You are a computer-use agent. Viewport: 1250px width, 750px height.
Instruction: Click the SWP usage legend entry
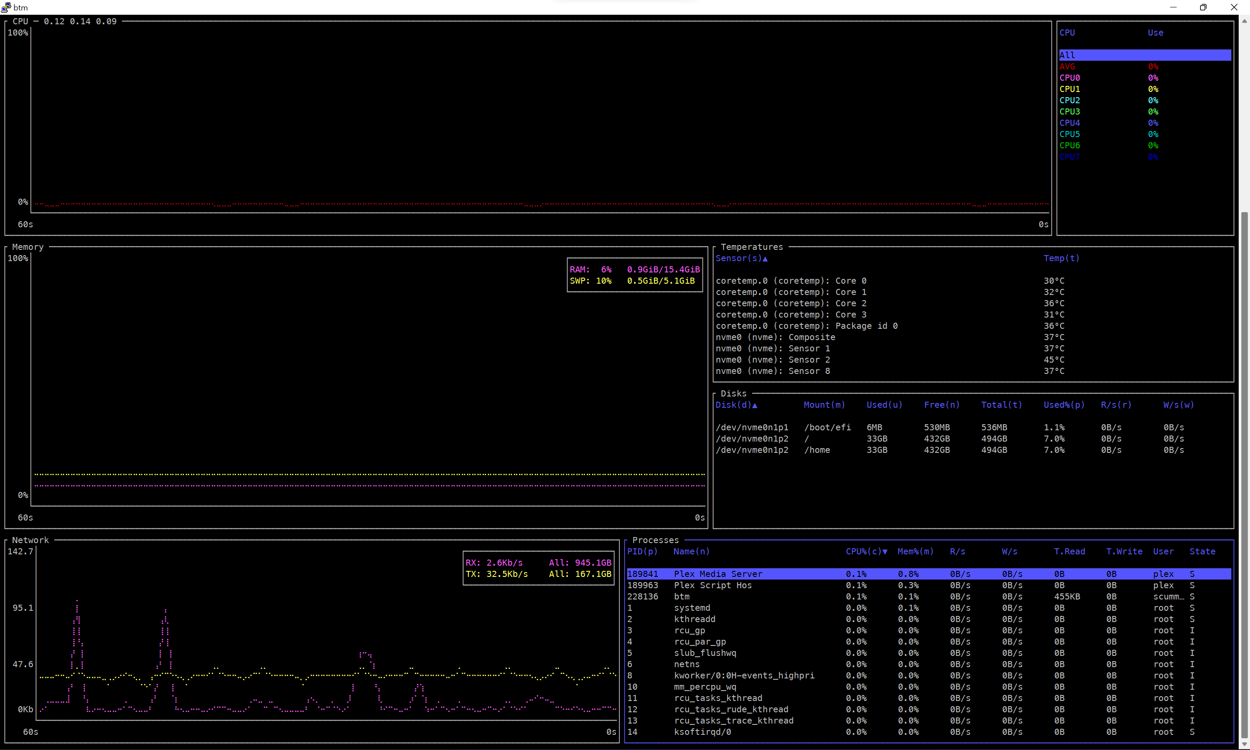click(x=632, y=281)
